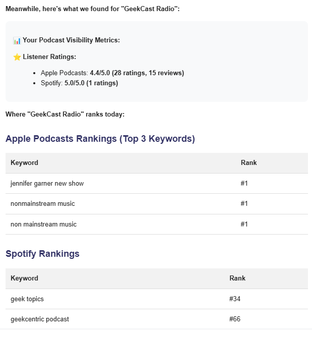Click 'Apple Podcasts Rankings (Top 3 Keywords)' heading
Image resolution: width=312 pixels, height=337 pixels.
click(100, 139)
